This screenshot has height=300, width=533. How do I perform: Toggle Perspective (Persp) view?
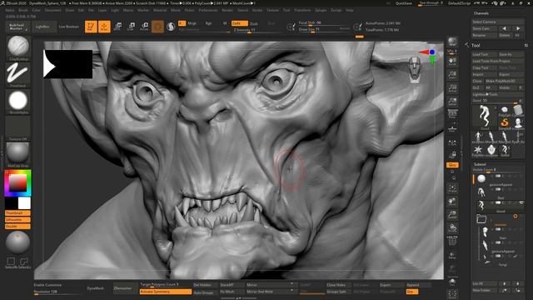coord(452,114)
